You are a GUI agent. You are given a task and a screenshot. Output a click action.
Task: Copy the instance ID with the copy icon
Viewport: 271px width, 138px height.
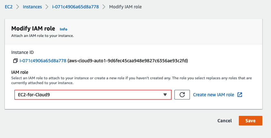tap(15, 61)
